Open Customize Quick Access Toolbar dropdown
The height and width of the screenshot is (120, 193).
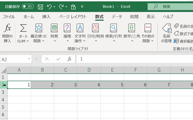pyautogui.click(x=82, y=7)
